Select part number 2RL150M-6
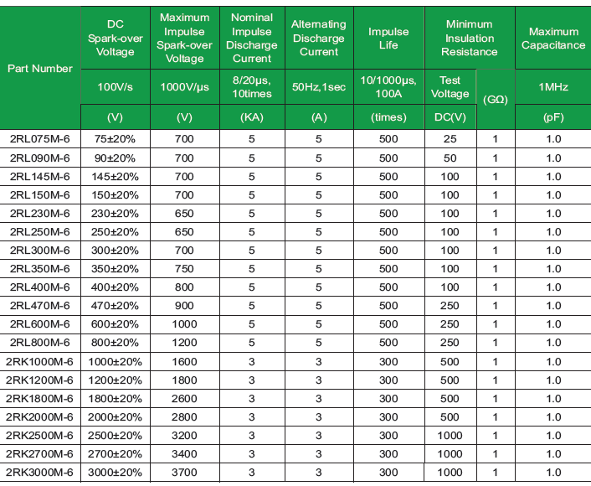Screen dimensions: 591x486 [40, 195]
